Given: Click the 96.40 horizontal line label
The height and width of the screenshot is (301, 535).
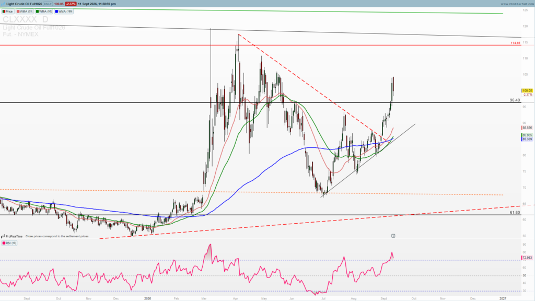Looking at the screenshot, I should click(x=515, y=100).
